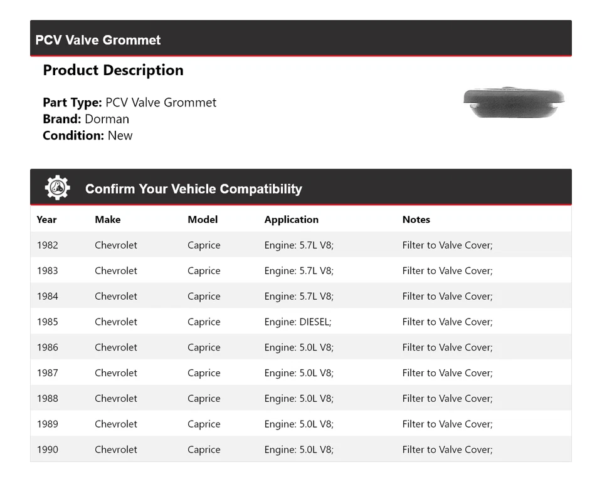Click the grommet product image

point(514,102)
